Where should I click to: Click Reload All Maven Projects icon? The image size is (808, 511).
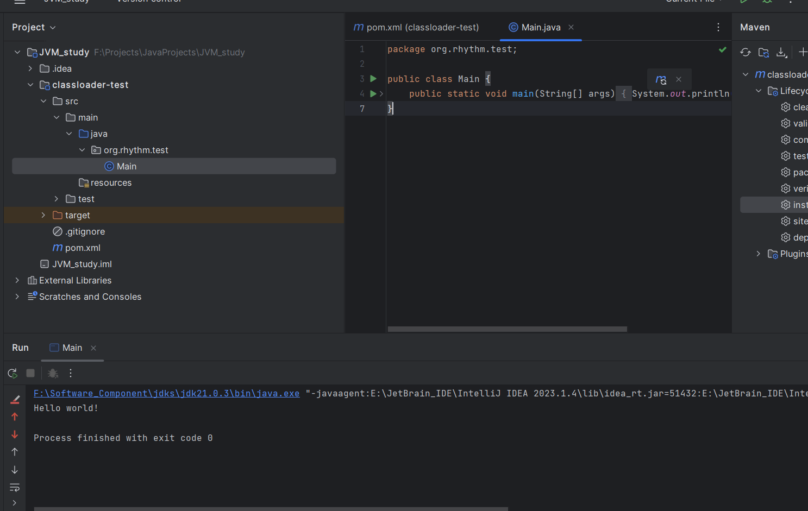(x=746, y=52)
